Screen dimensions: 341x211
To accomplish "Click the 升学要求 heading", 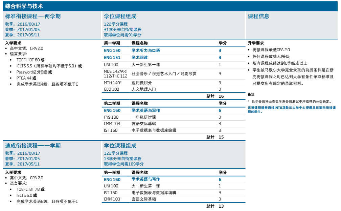I will (256, 43).
